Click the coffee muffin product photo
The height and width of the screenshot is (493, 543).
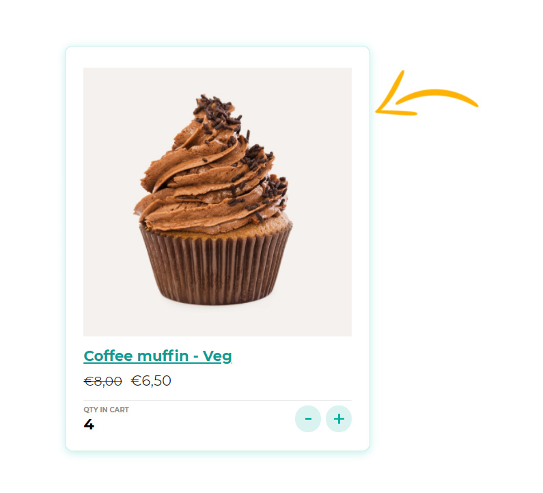(217, 202)
